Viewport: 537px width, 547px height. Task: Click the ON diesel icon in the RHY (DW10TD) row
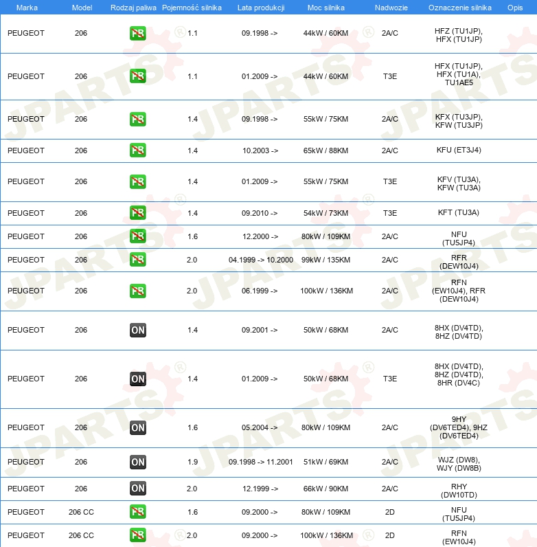138,489
